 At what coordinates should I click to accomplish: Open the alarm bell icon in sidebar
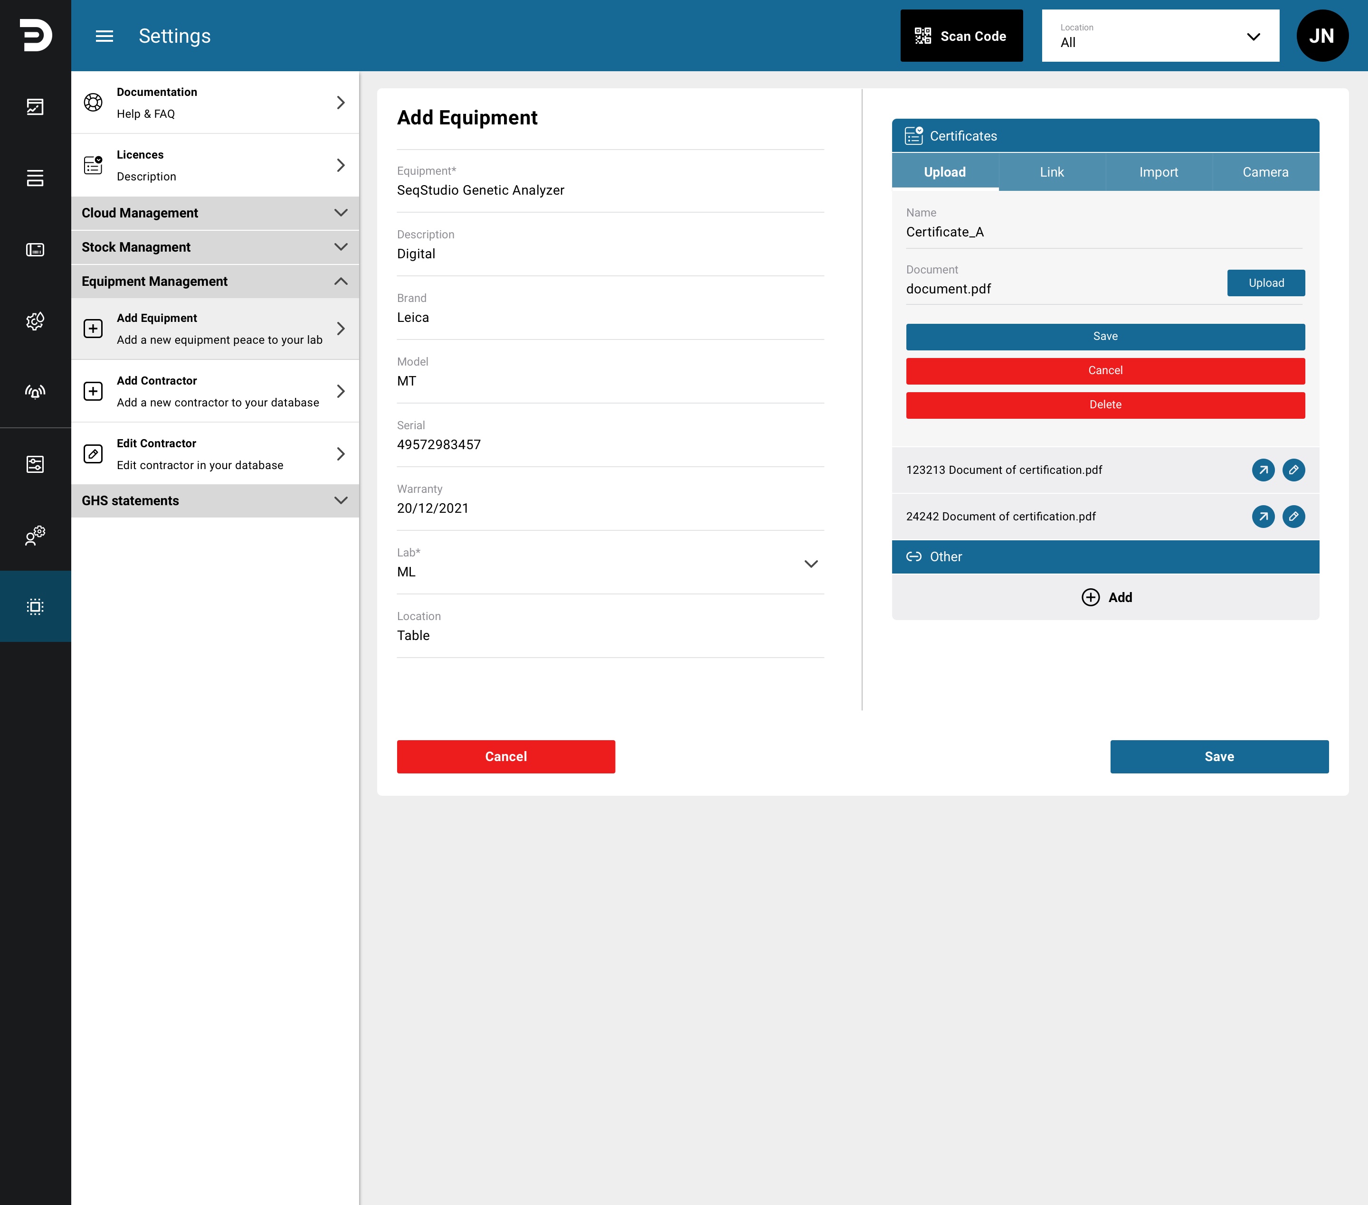click(x=35, y=392)
